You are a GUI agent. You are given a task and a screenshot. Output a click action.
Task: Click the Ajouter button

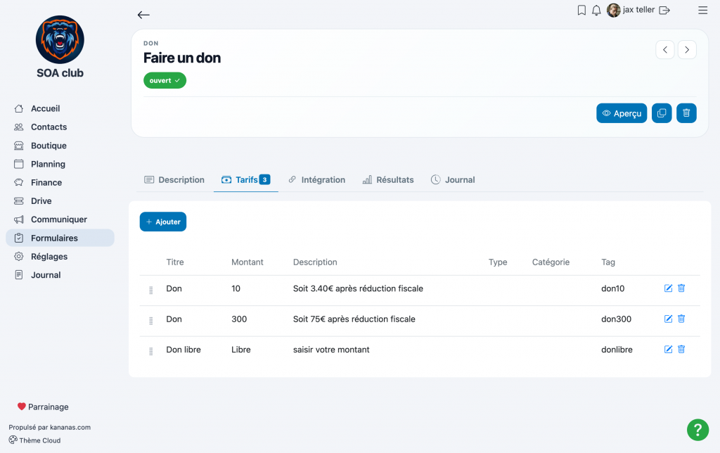point(163,222)
